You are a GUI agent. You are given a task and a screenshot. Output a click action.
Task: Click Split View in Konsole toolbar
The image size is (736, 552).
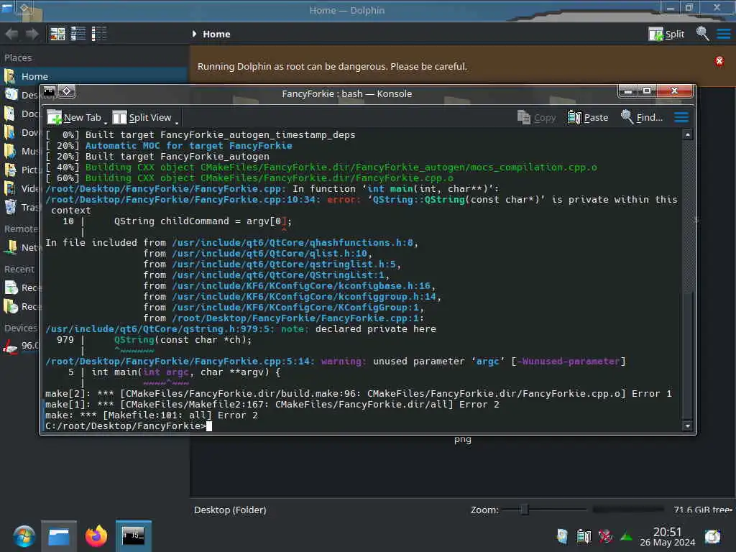coord(142,117)
